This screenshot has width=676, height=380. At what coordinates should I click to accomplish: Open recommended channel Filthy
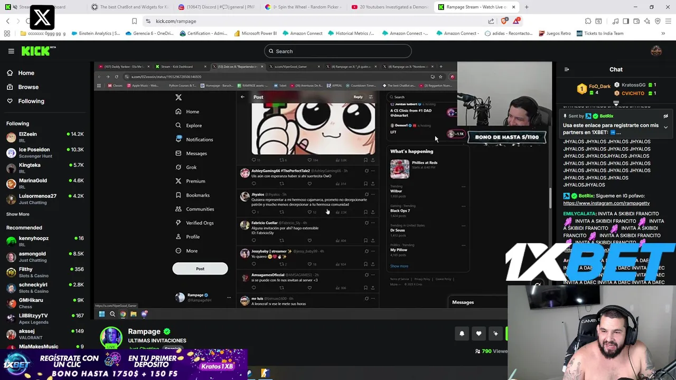(45, 272)
